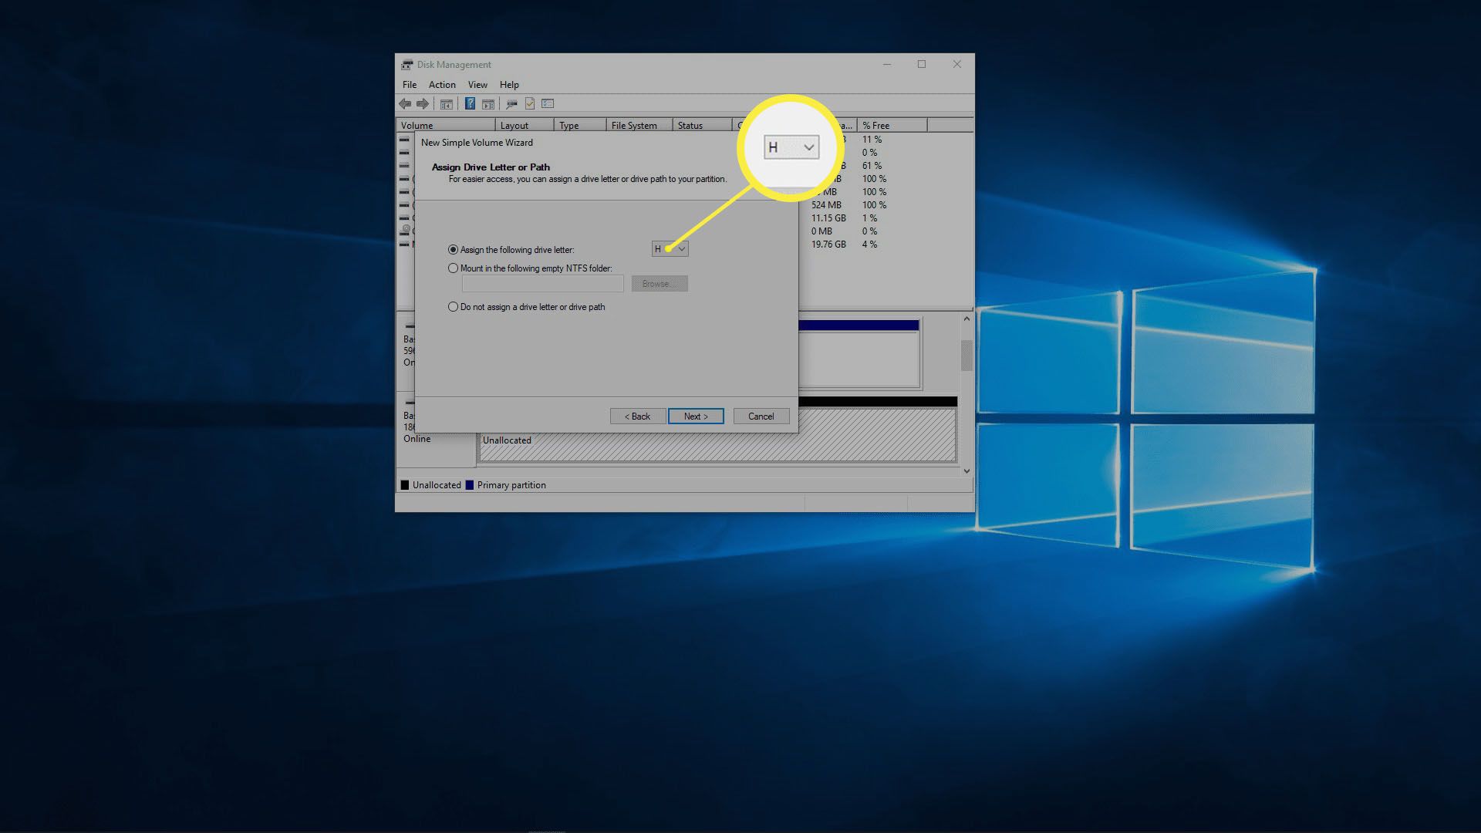Select Mount in empty NTFS folder option
This screenshot has height=833, width=1481.
(530, 268)
